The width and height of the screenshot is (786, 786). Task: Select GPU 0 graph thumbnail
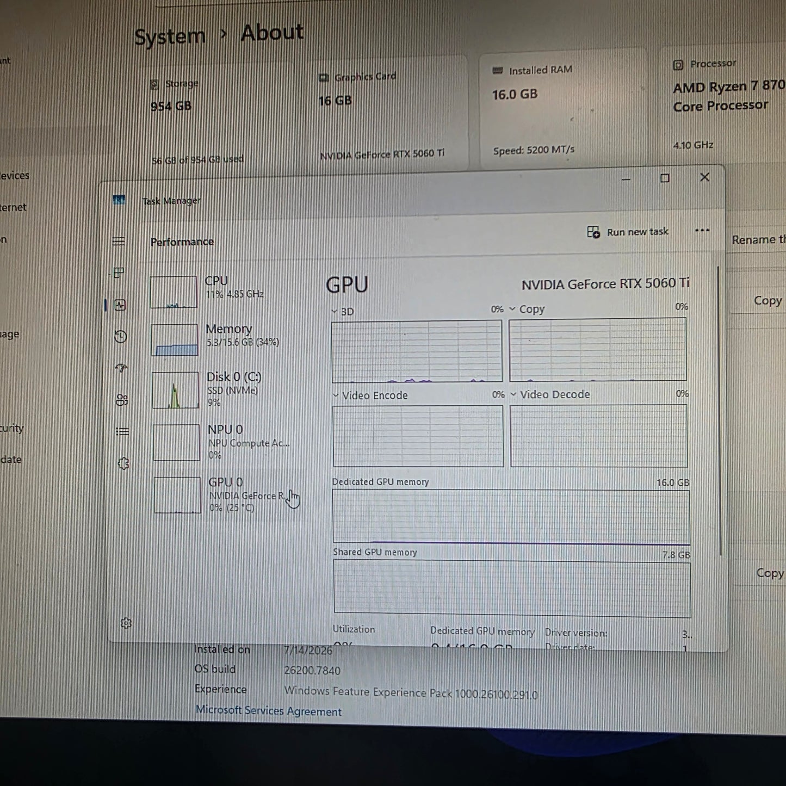coord(178,495)
